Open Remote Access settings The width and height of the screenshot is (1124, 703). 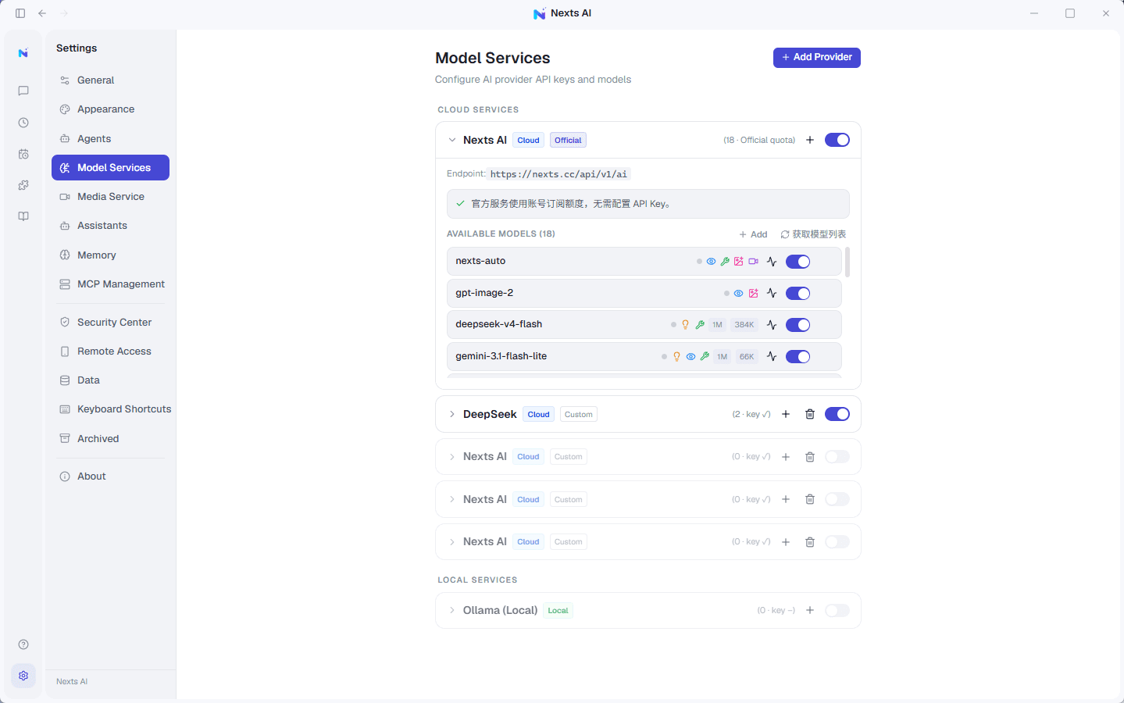[110, 351]
